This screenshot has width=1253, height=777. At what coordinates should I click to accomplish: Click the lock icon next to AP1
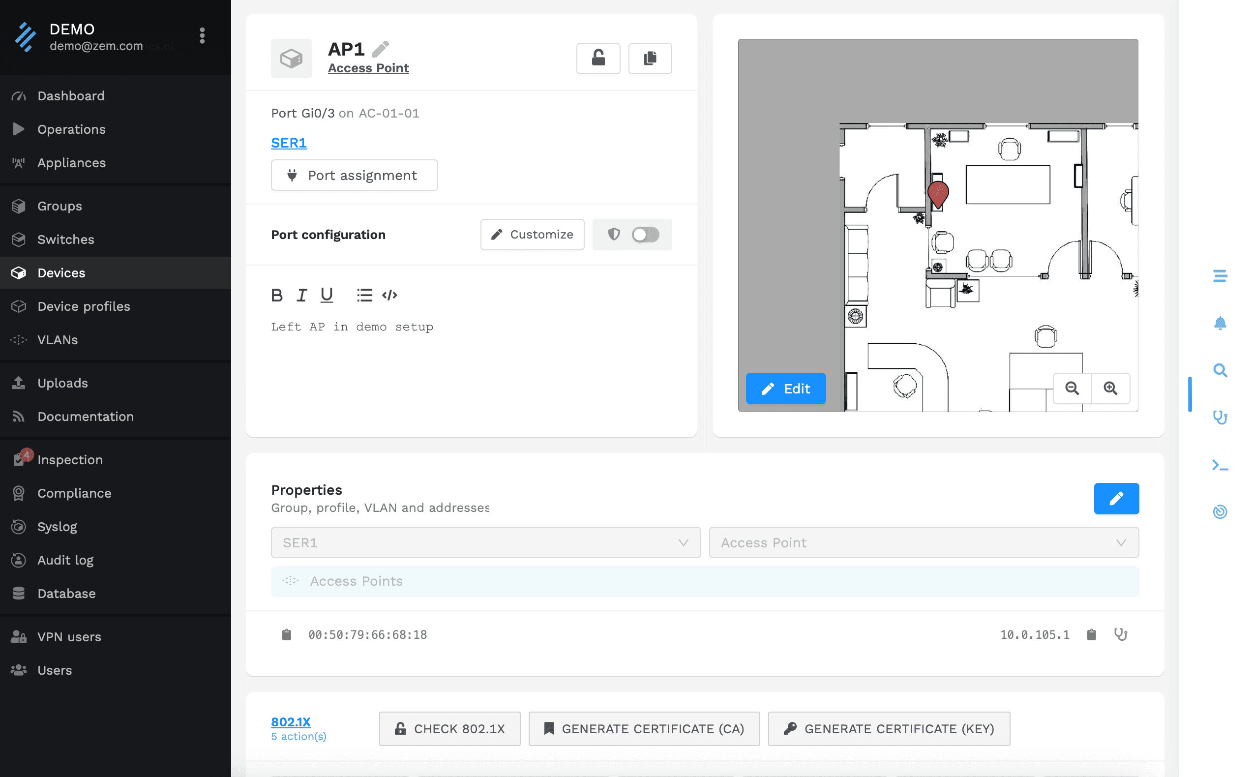pos(598,58)
